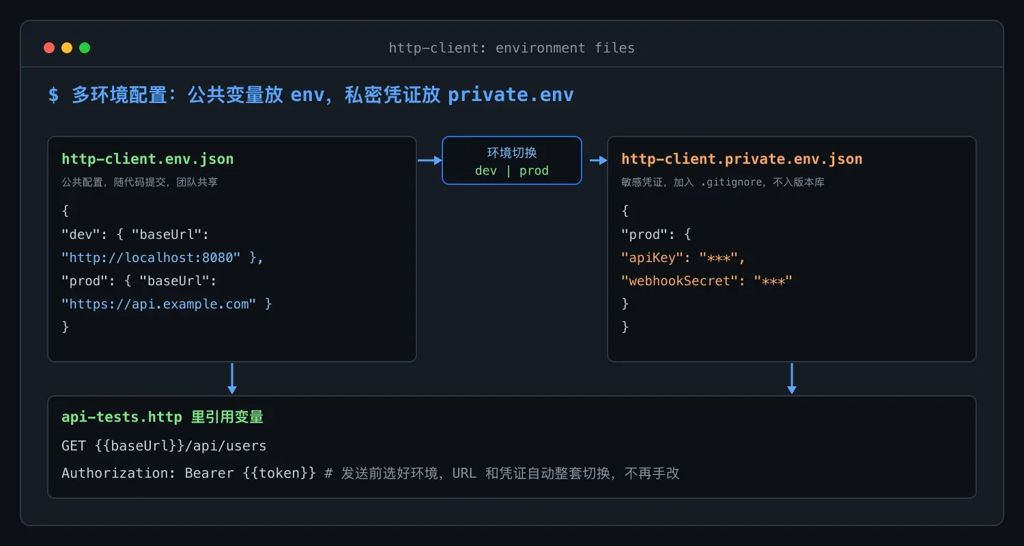Click the line "dev": { "baseUrl":
This screenshot has width=1024, height=546.
pos(134,234)
